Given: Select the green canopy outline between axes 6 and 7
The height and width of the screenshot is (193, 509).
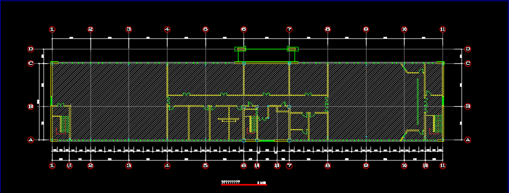Looking at the screenshot, I should (266, 54).
